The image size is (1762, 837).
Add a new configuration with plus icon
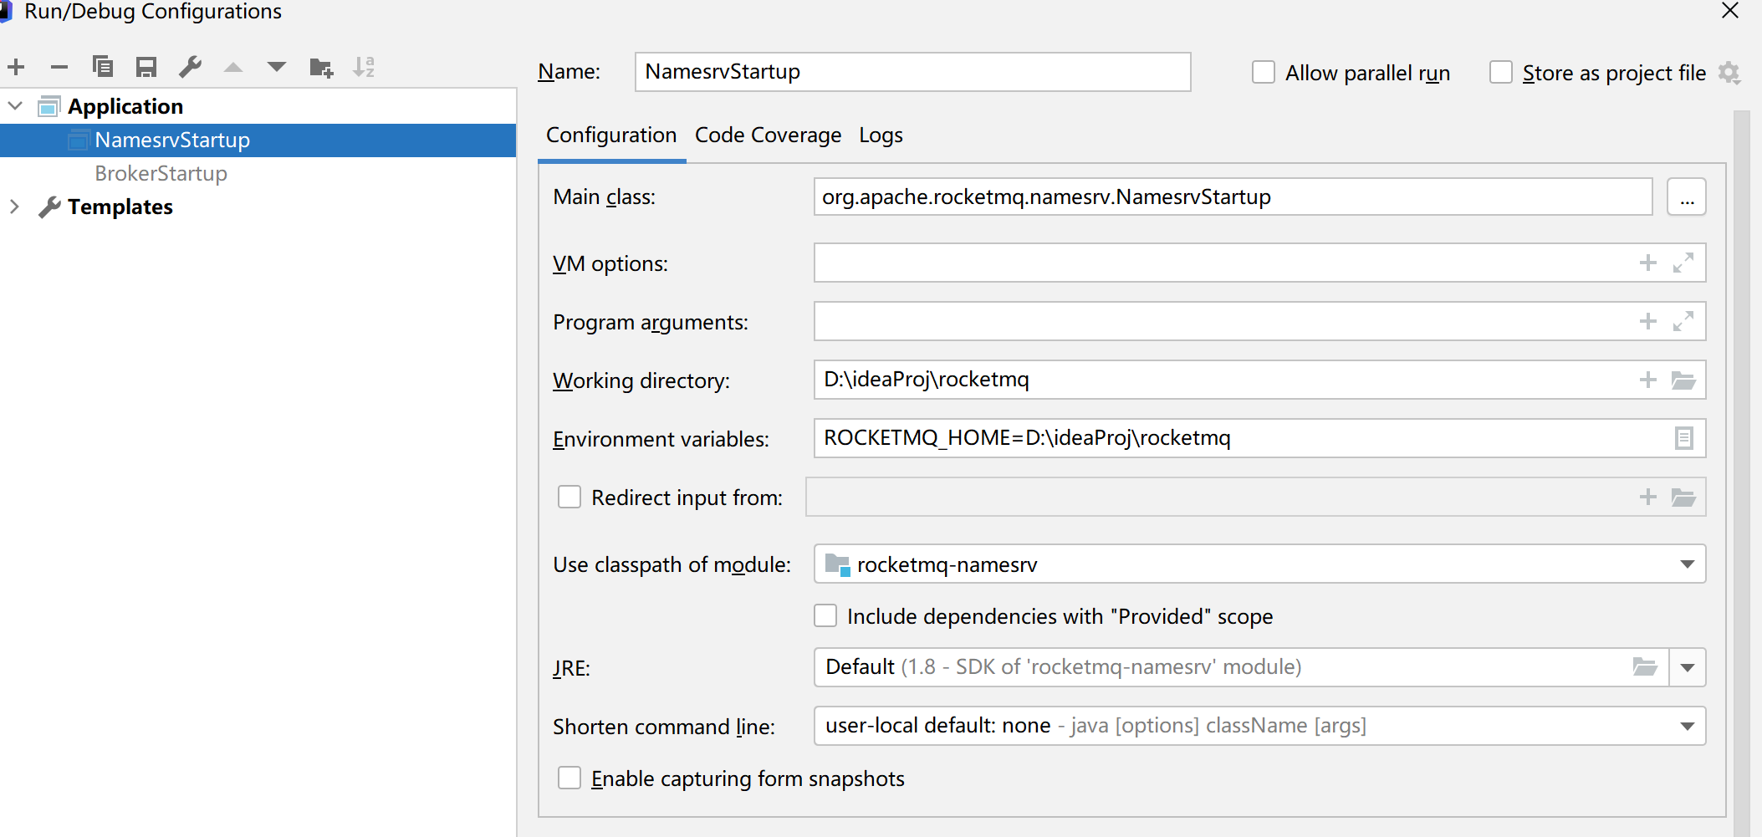tap(16, 67)
